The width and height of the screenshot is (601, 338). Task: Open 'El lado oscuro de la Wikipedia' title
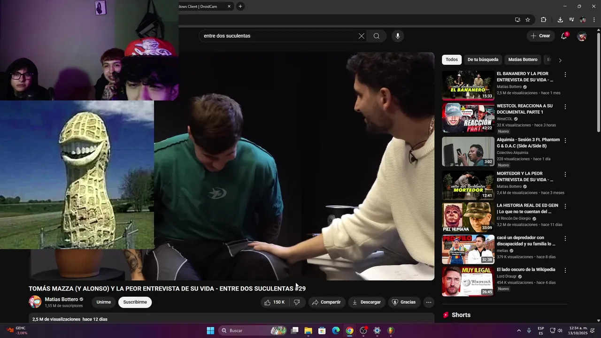(526, 269)
